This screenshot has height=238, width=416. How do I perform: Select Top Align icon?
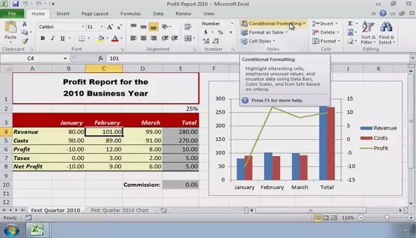point(133,26)
